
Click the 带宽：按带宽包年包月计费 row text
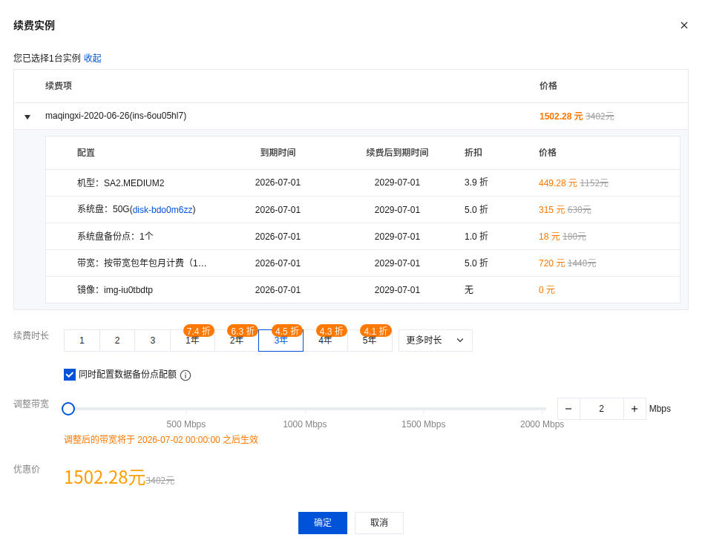tap(142, 263)
